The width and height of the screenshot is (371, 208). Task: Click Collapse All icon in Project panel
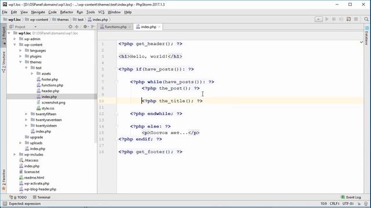click(77, 27)
